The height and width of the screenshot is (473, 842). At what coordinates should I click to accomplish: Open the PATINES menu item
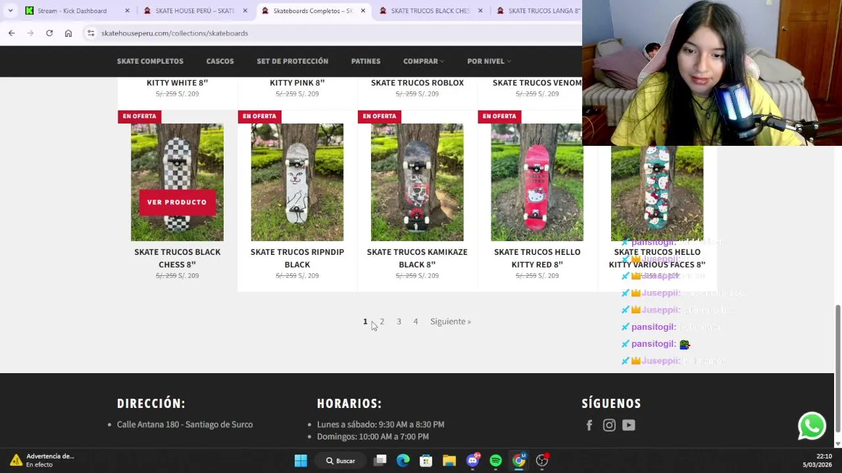366,61
